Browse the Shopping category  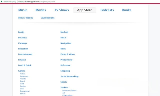(x=65, y=71)
